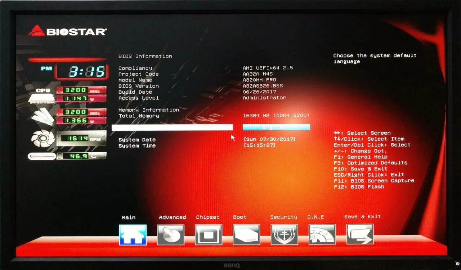
Task: Click the Access Level Administrator value
Action: (x=264, y=98)
